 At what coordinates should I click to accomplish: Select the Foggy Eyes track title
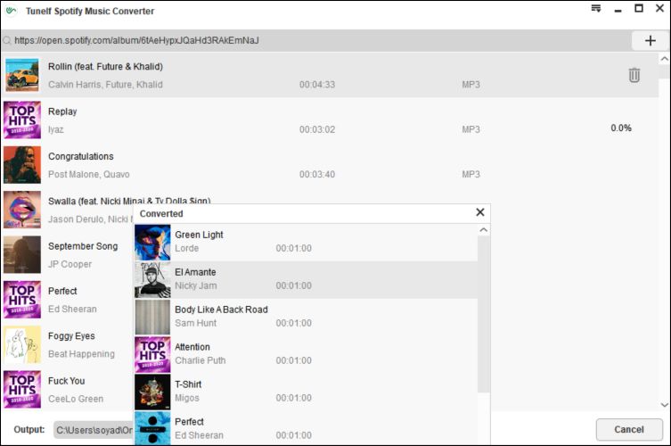click(71, 336)
